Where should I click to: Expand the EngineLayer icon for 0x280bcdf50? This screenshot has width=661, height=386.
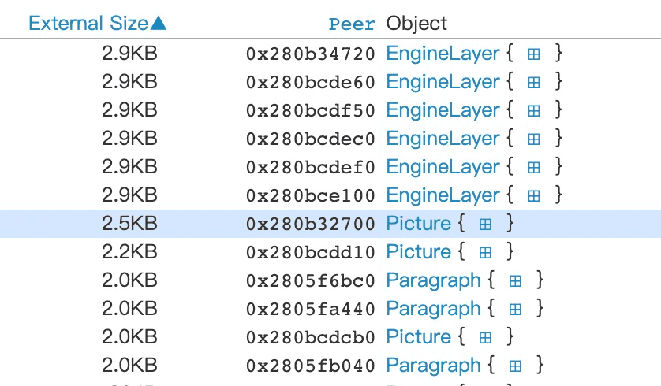click(x=534, y=111)
